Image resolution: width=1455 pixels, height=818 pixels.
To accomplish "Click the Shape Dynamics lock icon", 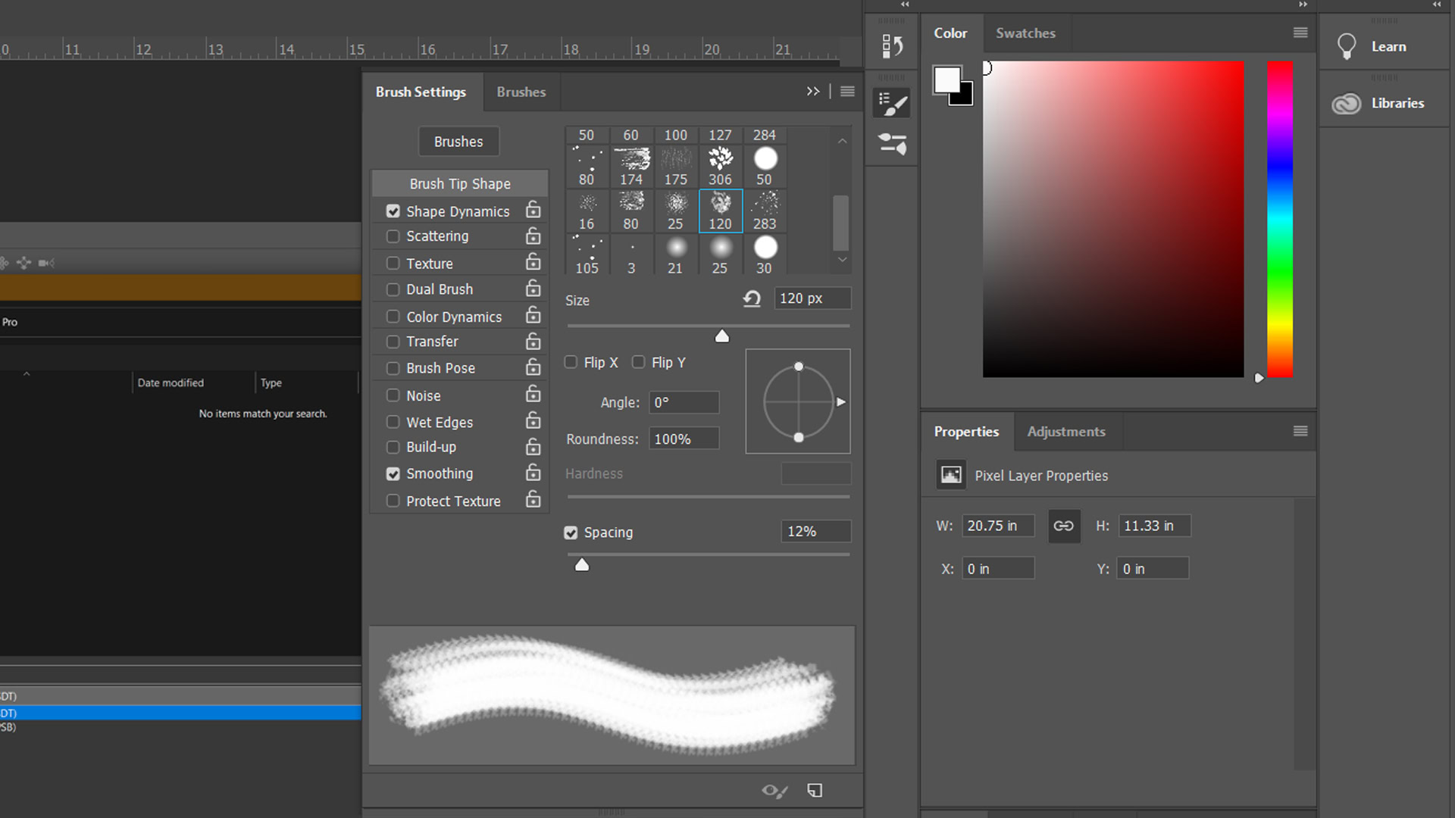I will pos(533,210).
